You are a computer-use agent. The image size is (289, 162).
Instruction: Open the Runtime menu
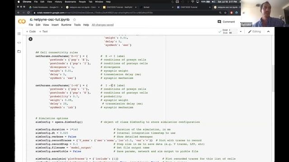pos(66,25)
